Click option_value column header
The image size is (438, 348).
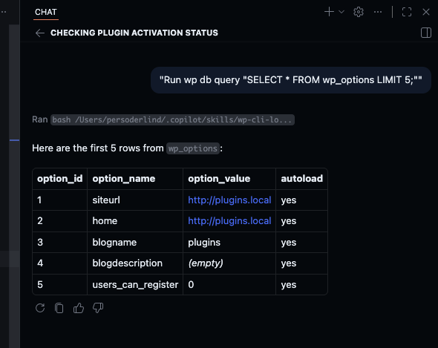click(229, 179)
